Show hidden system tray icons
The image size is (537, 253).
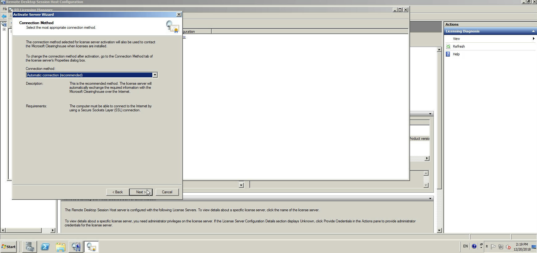click(487, 247)
